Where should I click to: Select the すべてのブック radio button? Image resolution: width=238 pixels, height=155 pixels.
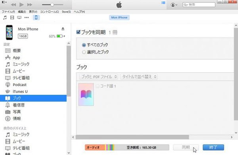click(x=84, y=45)
